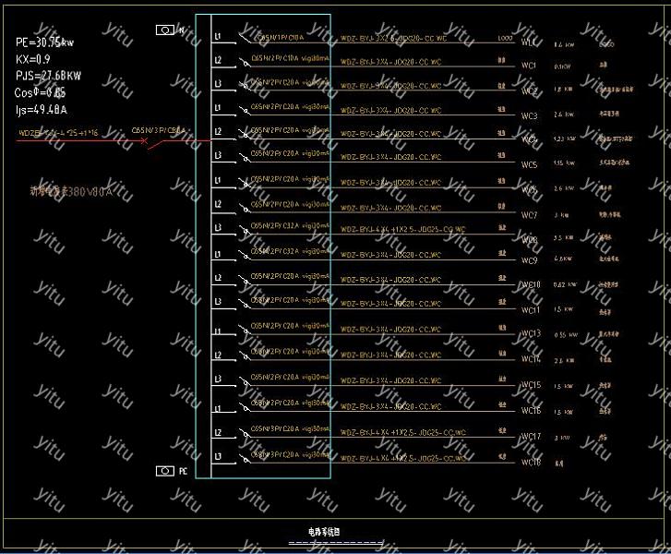The width and height of the screenshot is (671, 554).
Task: Select the C65N/1P C10A breaker label
Action: (x=277, y=38)
